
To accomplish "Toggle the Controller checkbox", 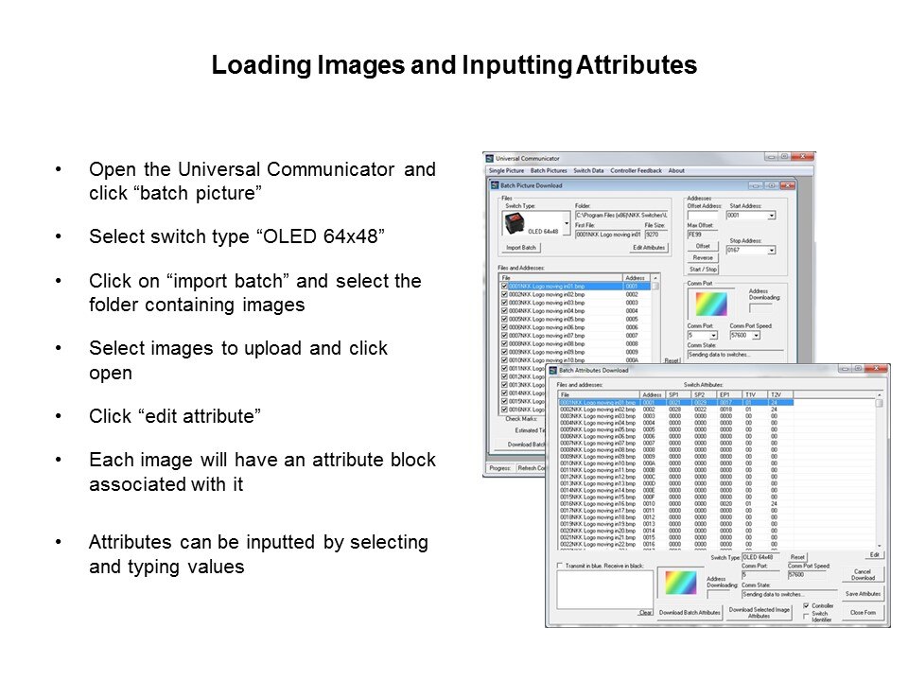I will pos(806,605).
